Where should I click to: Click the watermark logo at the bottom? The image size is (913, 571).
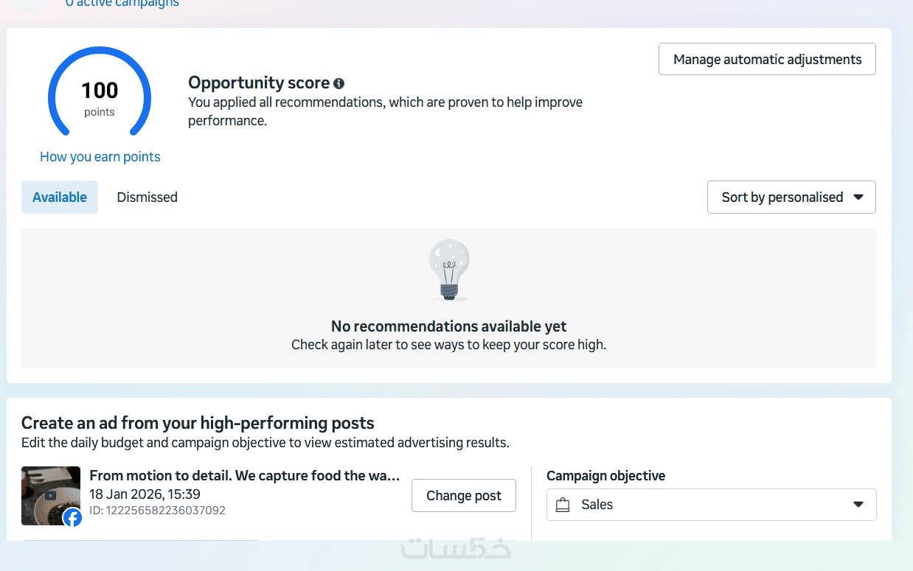click(456, 549)
